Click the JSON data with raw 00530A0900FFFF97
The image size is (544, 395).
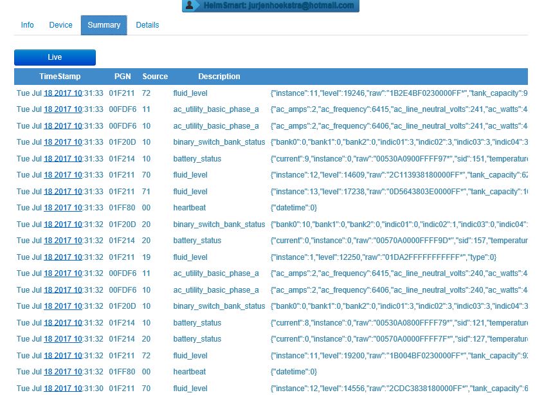point(399,159)
